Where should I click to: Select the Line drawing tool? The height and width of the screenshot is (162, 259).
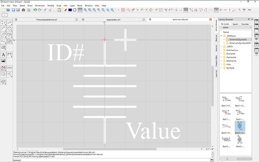coord(10,22)
